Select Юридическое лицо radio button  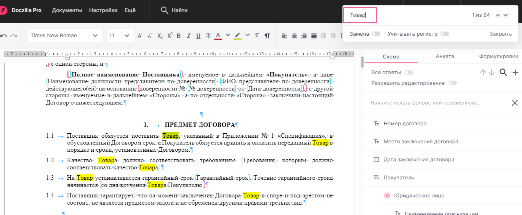387,196
